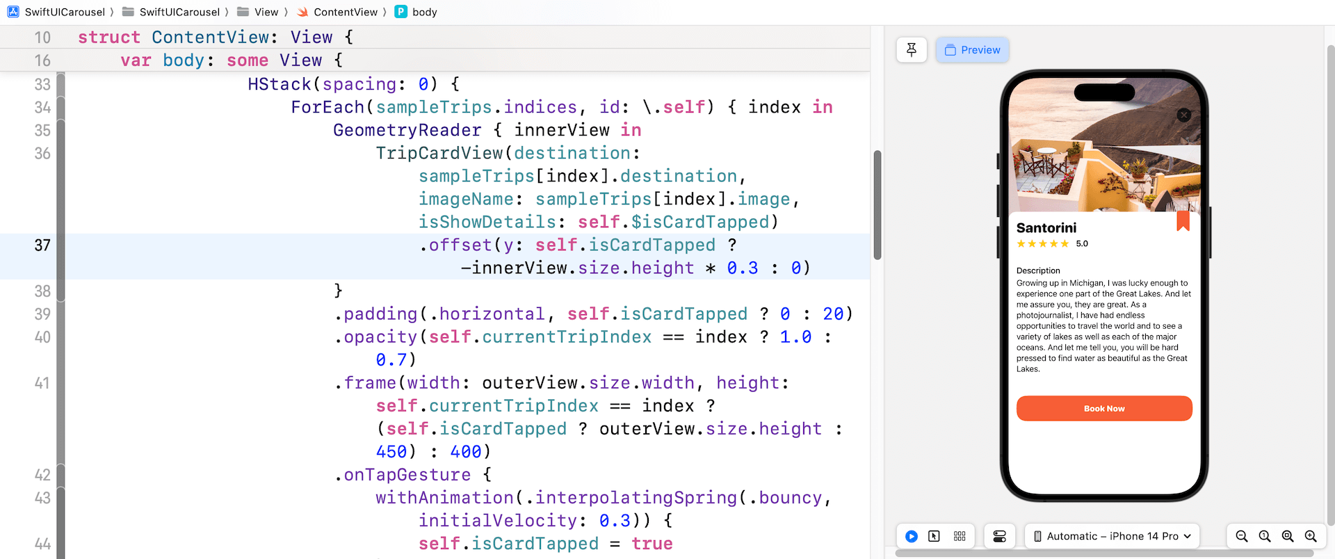Click 'imageName' parameter label
This screenshot has width=1335, height=559.
pyautogui.click(x=466, y=199)
